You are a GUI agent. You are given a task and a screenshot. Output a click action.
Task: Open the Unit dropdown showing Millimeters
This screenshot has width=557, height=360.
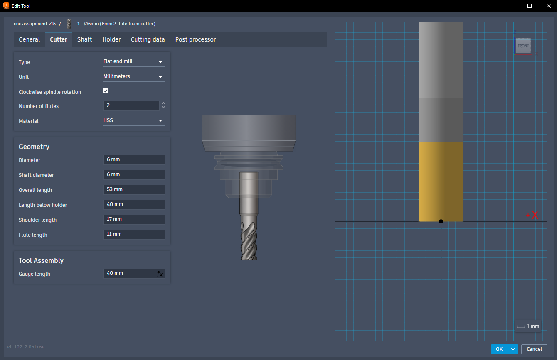click(x=134, y=76)
